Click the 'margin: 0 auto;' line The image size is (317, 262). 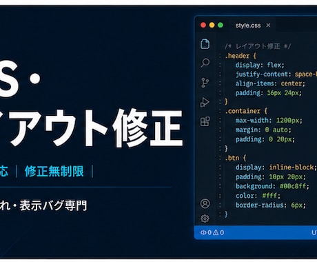coord(263,130)
